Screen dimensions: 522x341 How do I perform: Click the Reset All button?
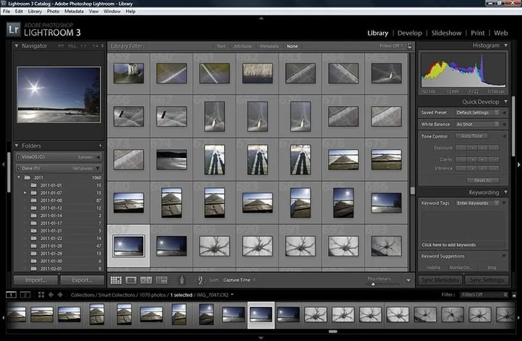483,180
